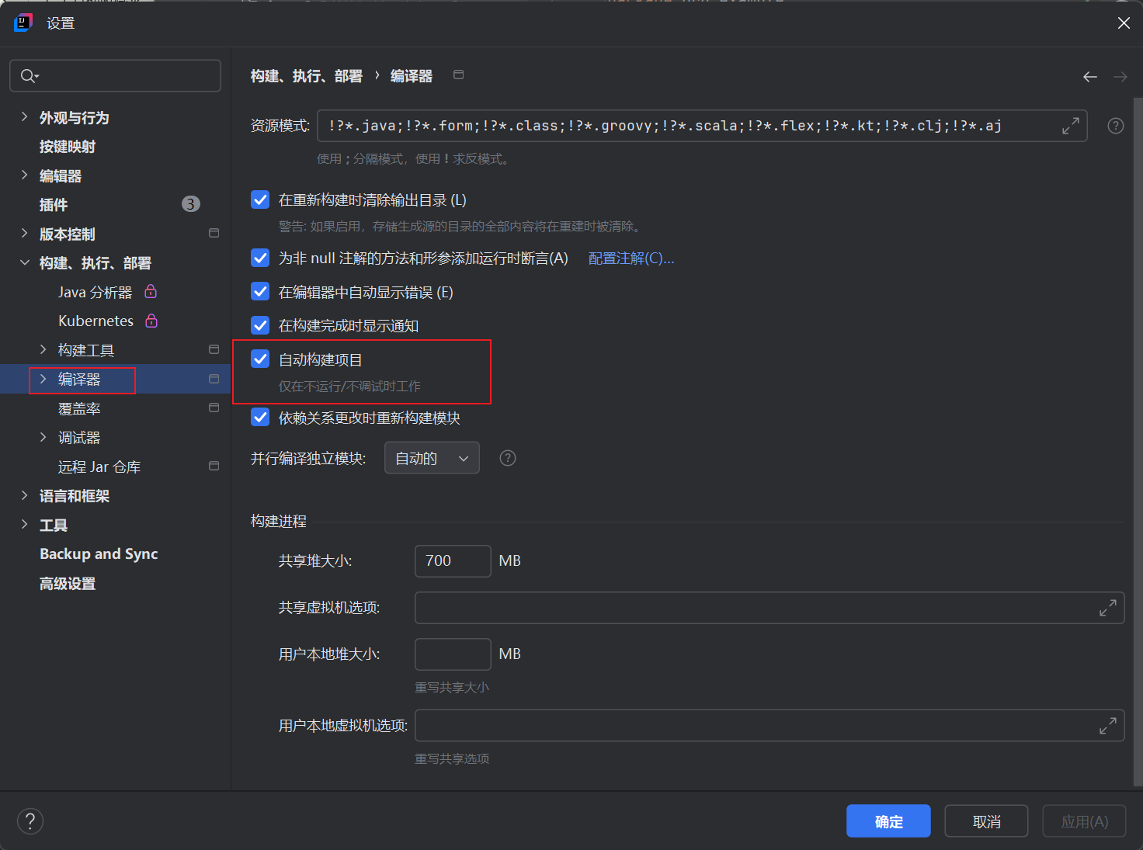The height and width of the screenshot is (850, 1143).
Task: Expand the 资源模式 field with expand icon
Action: tap(1071, 126)
